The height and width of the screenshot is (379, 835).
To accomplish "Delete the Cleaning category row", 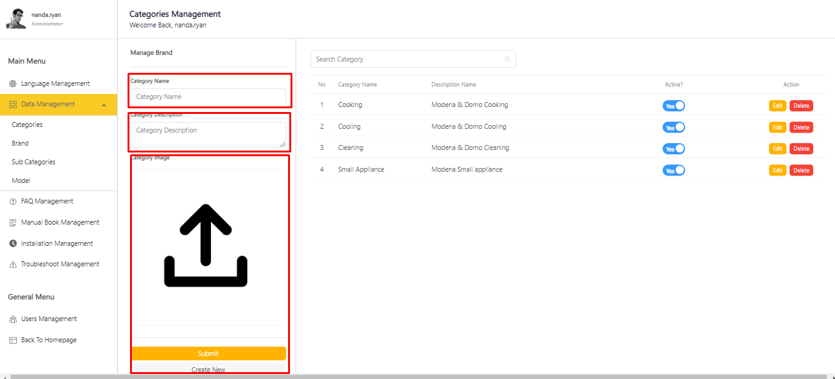I will [801, 149].
